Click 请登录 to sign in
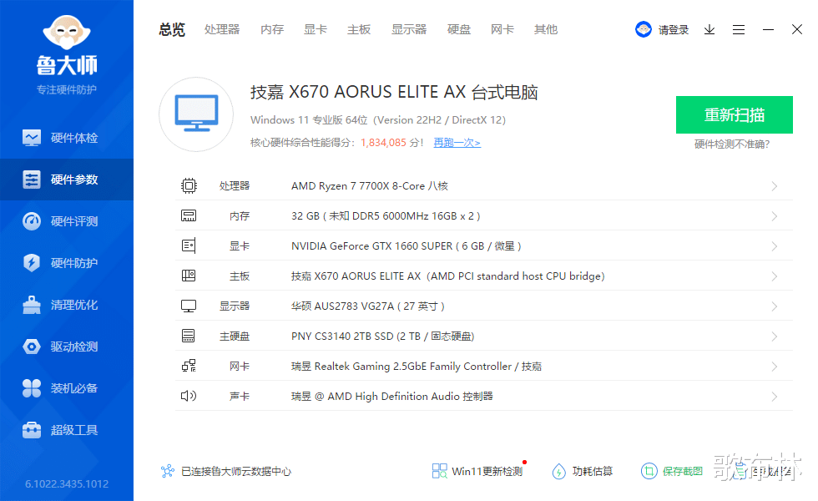818x501 pixels. tap(674, 30)
